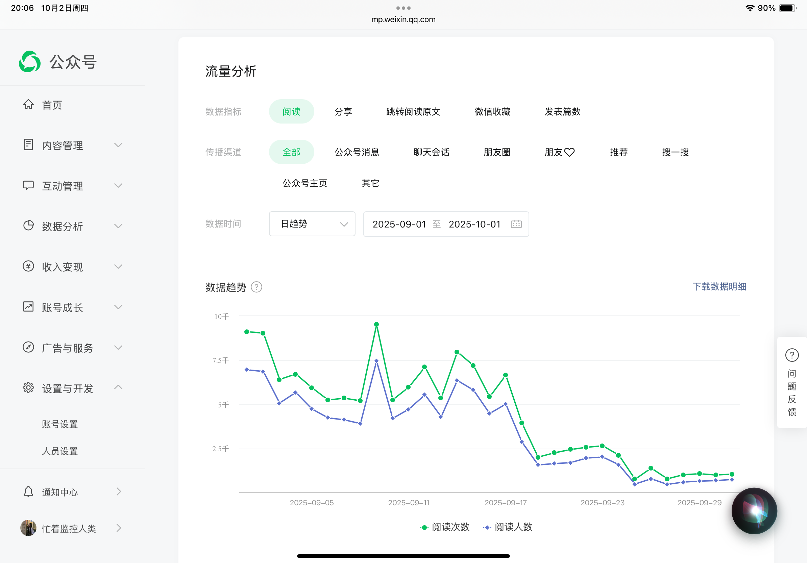
Task: Open the 日趋势 dropdown
Action: click(312, 224)
